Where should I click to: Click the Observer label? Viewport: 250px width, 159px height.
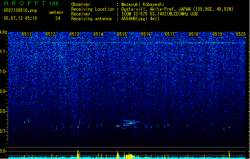[x=81, y=4]
